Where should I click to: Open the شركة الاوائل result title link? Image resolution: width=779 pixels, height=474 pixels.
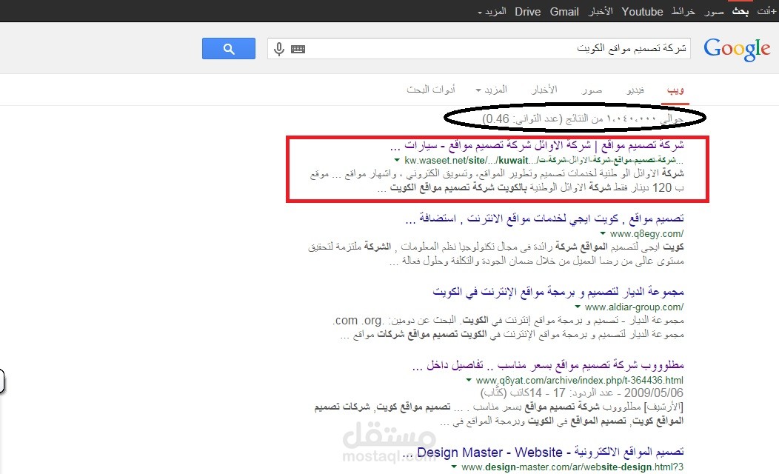click(537, 146)
